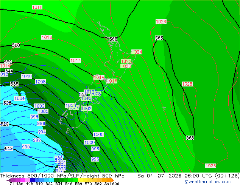Click the 558 legend value
This screenshot has width=240, height=185.
click(78, 183)
